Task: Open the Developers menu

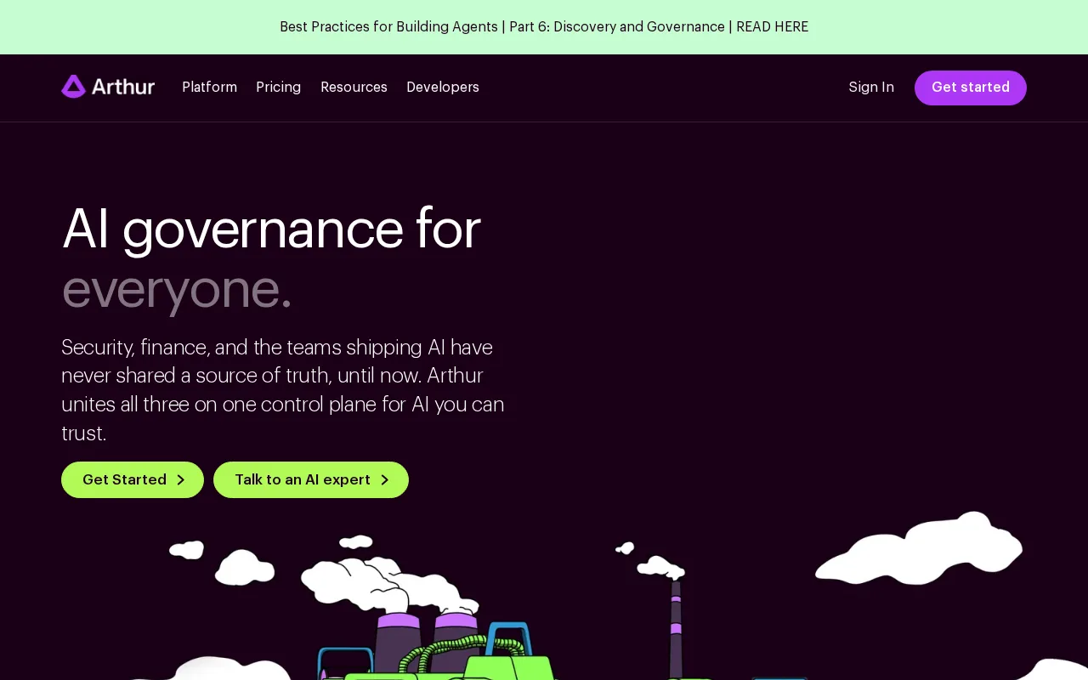Action: pos(443,88)
